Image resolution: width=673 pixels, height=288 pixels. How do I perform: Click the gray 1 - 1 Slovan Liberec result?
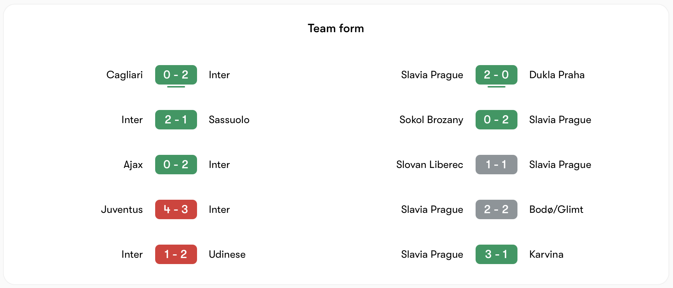(x=496, y=165)
